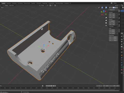This screenshot has height=93, width=124.
Task: Open the View sidebar tab
Action: point(119,18)
